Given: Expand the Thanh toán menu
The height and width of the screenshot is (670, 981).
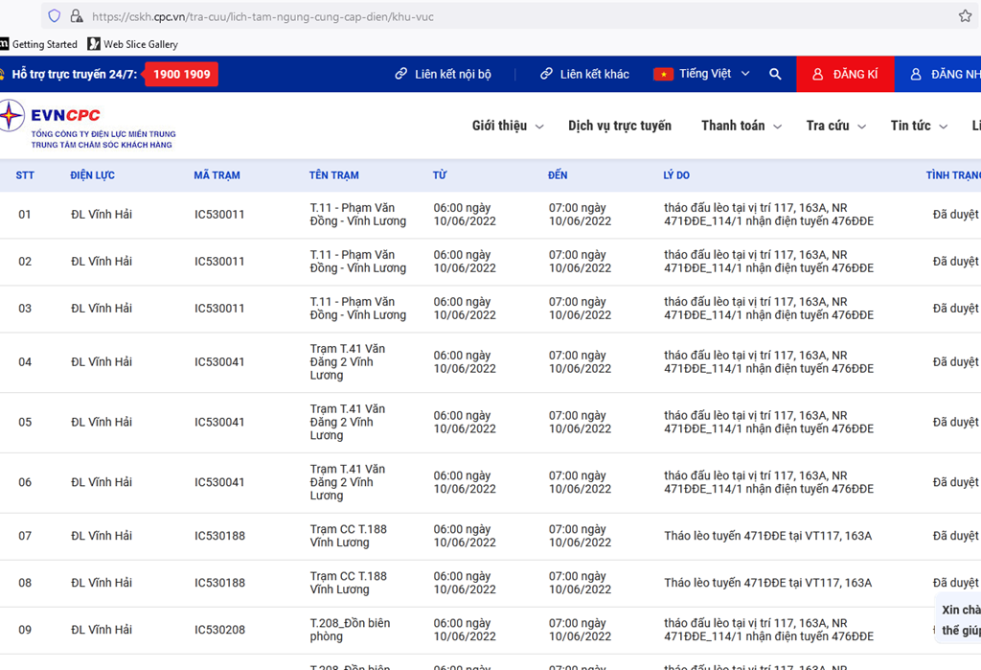Looking at the screenshot, I should coord(741,126).
